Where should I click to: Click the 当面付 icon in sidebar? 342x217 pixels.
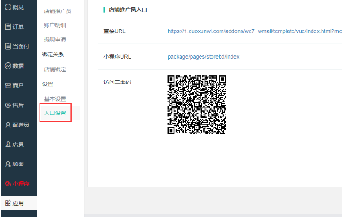pos(8,47)
